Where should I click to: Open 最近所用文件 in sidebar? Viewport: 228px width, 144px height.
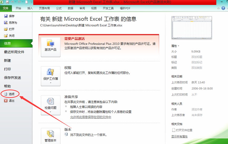coord(14,52)
